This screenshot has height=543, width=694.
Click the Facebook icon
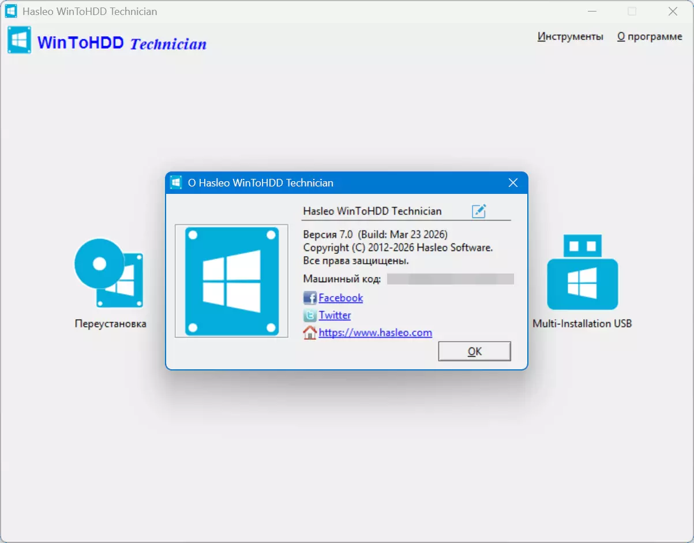(x=310, y=298)
